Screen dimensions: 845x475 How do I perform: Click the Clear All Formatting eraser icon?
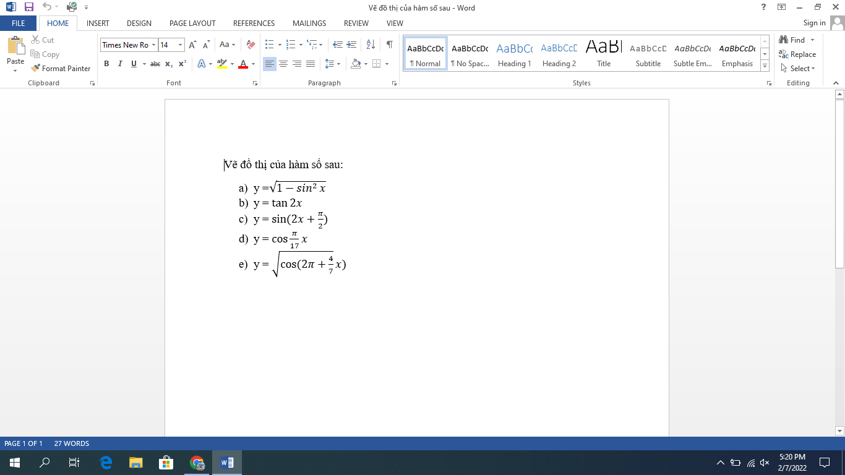click(x=251, y=45)
